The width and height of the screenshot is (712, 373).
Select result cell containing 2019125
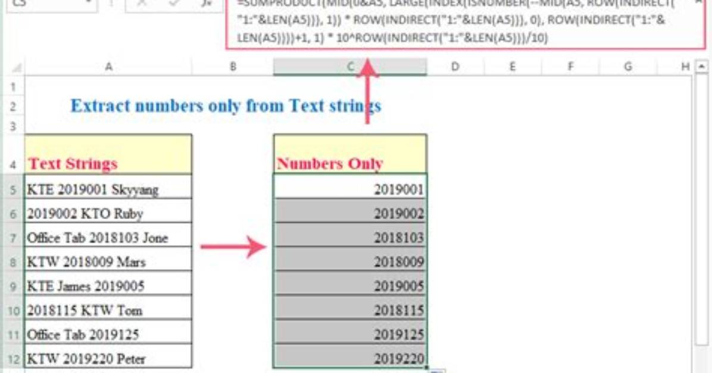click(x=350, y=332)
